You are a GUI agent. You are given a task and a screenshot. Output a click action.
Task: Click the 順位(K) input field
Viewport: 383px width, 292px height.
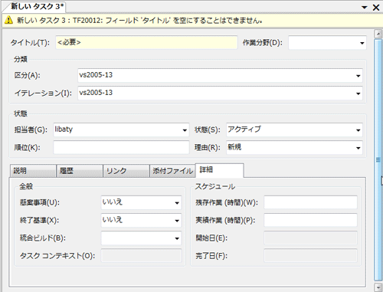[121, 147]
